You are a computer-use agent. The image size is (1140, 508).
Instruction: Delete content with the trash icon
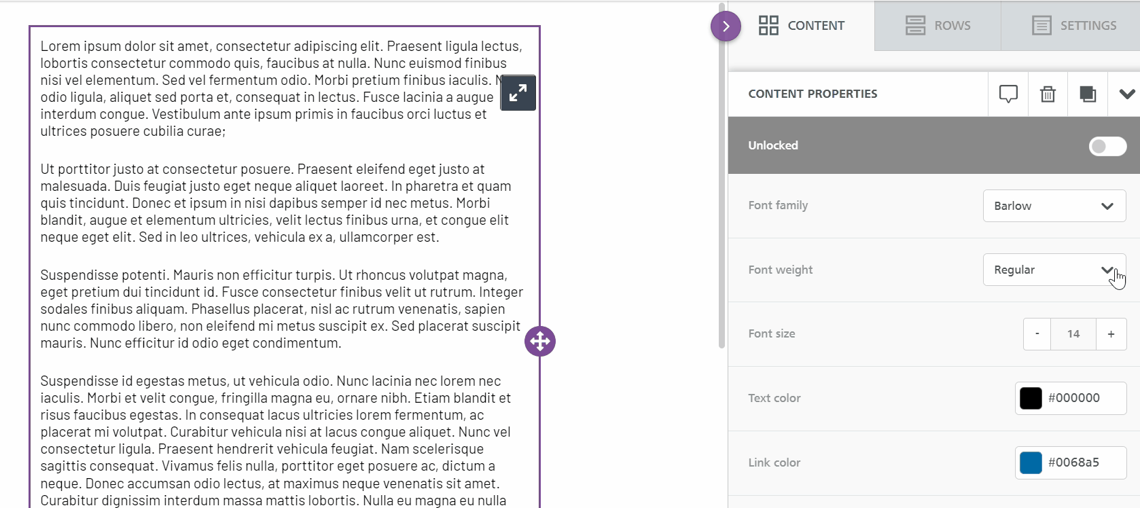[1048, 94]
